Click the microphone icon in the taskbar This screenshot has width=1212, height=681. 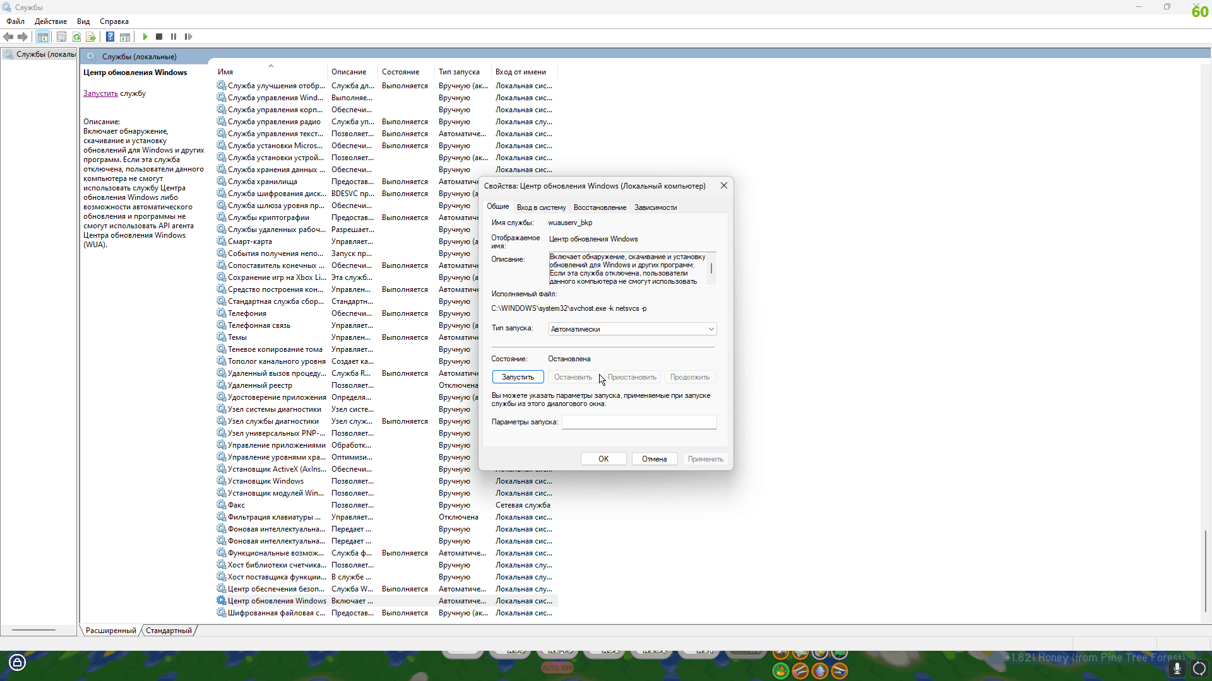pos(1177,668)
